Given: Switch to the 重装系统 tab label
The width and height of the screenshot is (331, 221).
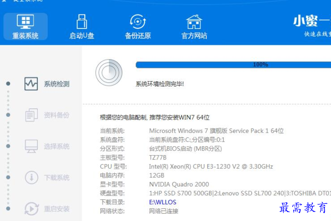Looking at the screenshot, I should click(26, 36).
